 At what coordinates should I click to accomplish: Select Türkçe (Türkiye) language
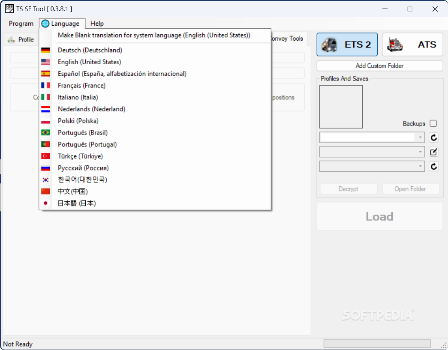click(155, 156)
